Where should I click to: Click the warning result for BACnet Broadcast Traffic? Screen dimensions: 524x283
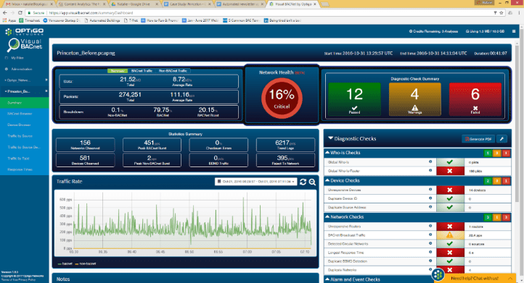coord(450,235)
